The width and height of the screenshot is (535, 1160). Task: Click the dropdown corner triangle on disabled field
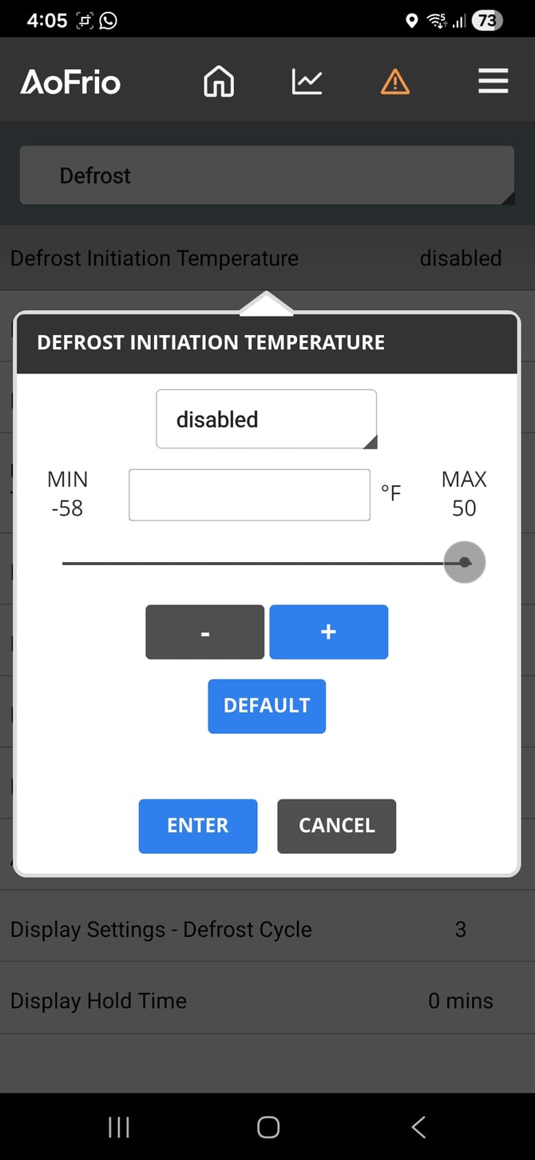point(371,440)
